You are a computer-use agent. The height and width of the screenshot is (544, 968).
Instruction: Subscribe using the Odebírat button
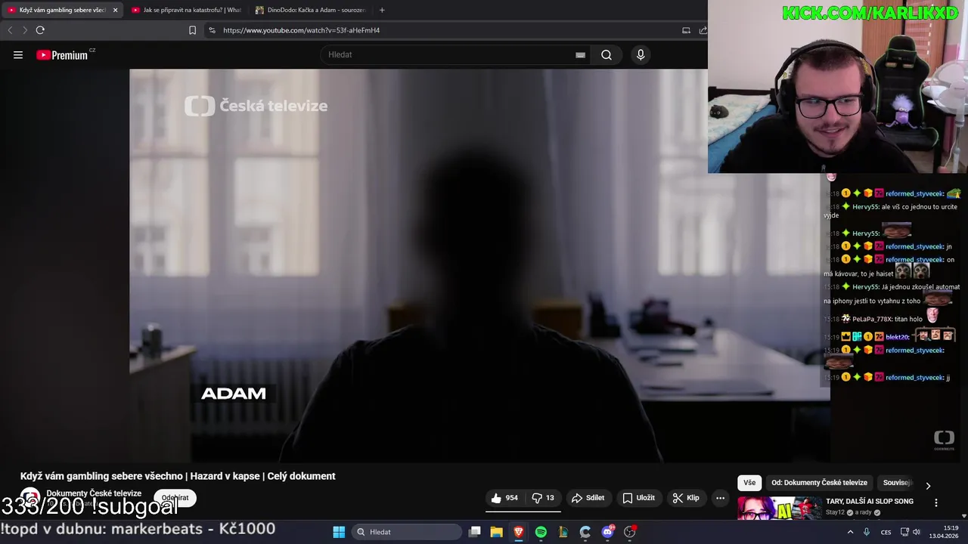[175, 498]
